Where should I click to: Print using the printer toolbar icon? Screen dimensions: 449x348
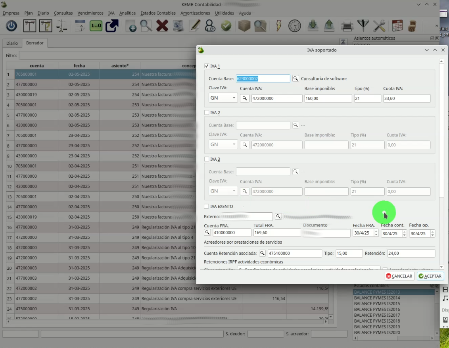tap(347, 26)
